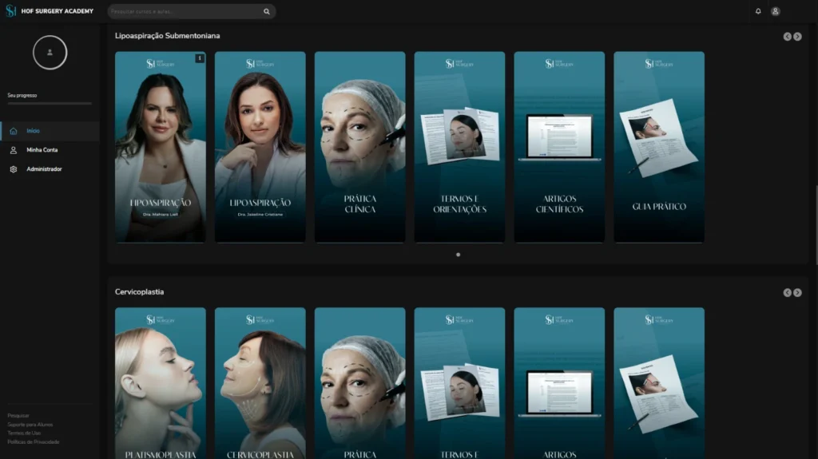Viewport: 818px width, 459px height.
Task: Open the Platismoplastia course card
Action: (x=160, y=383)
